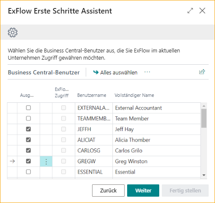The height and width of the screenshot is (203, 215).
Task: Click the user list scrollbar thumb
Action: pos(204,118)
